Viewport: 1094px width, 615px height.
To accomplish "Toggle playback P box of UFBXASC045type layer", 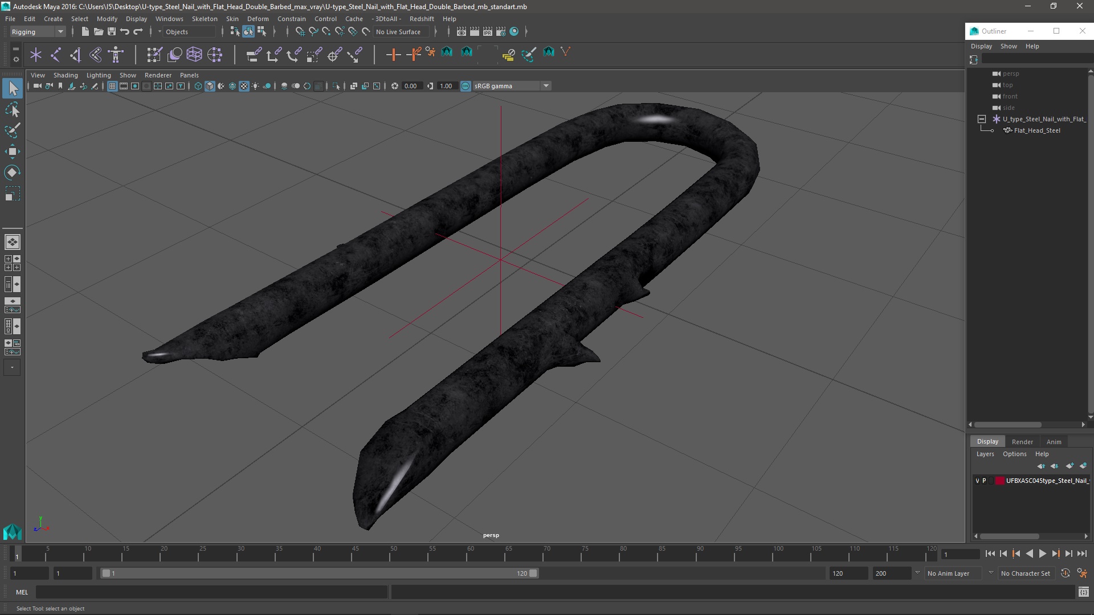I will pos(984,481).
